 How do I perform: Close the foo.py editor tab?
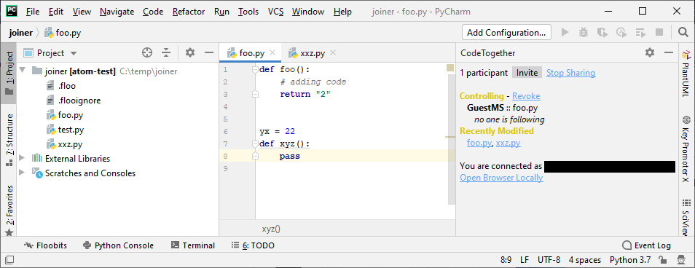point(272,53)
